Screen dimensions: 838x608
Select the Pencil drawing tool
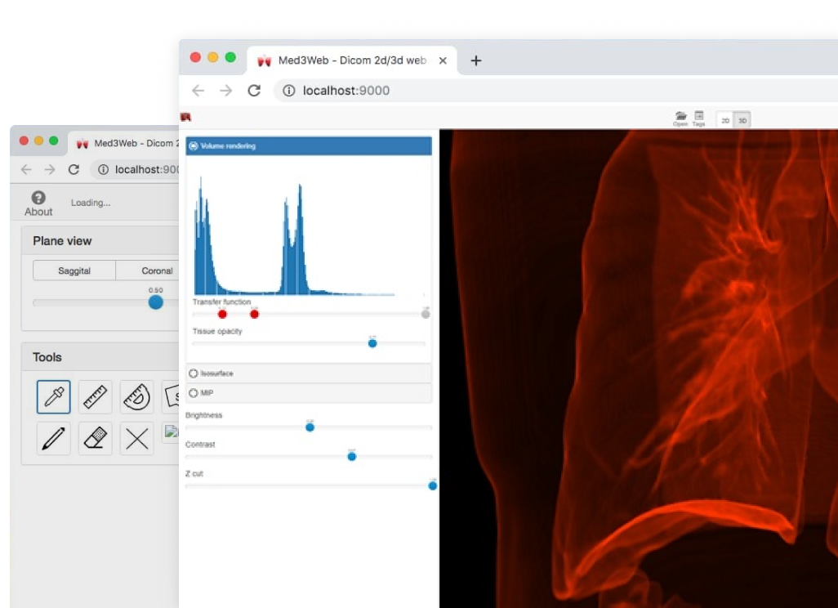coord(53,439)
